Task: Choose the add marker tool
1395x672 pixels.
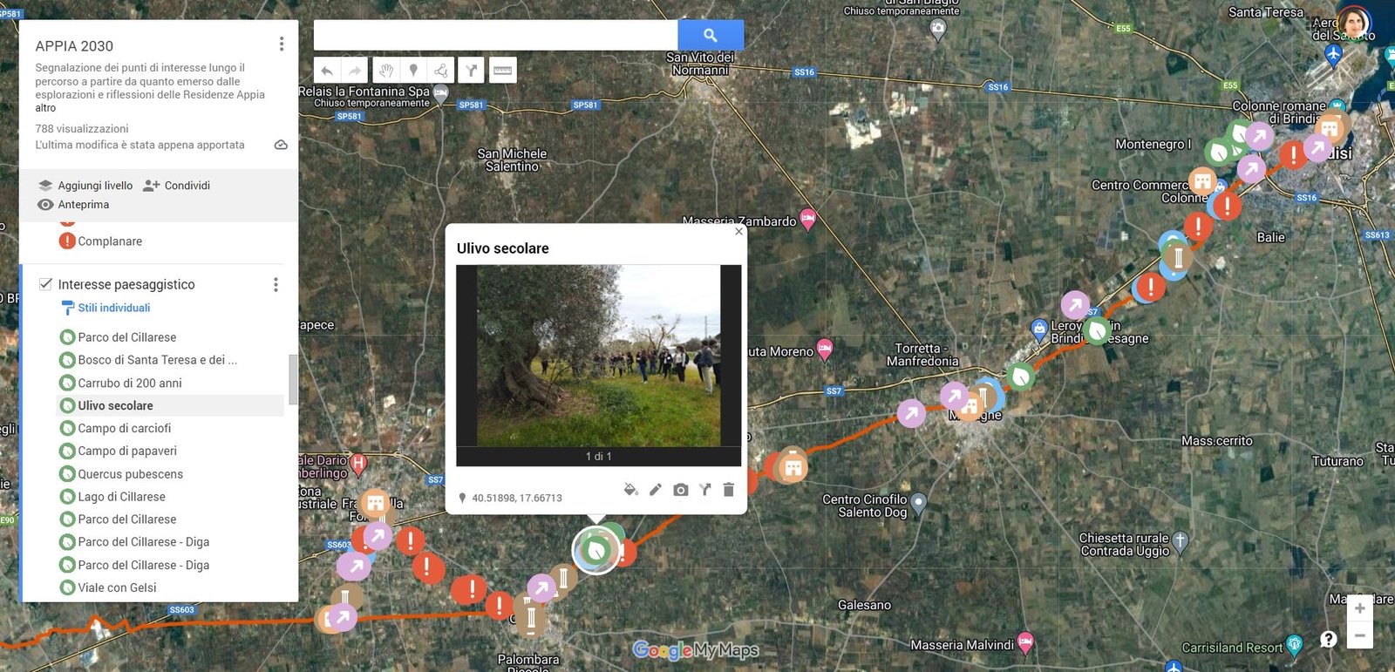Action: pyautogui.click(x=413, y=71)
